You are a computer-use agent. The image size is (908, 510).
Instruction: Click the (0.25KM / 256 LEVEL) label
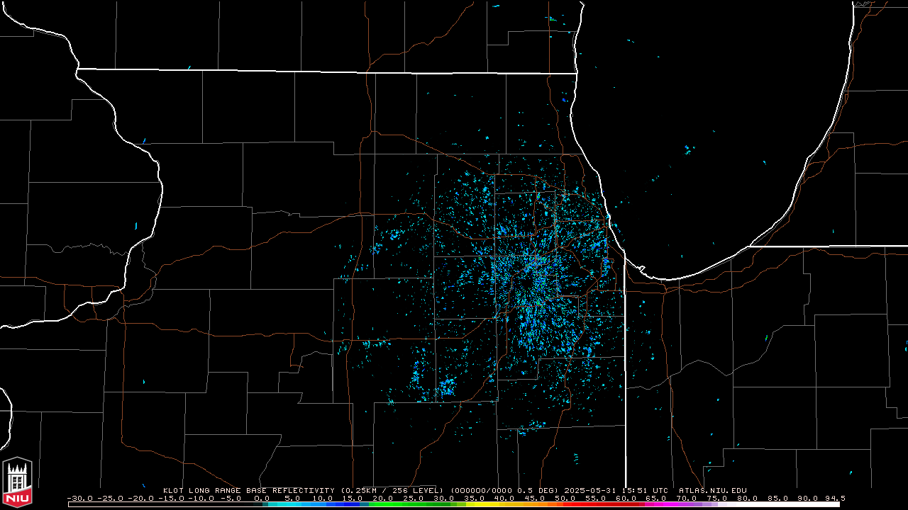coord(392,490)
